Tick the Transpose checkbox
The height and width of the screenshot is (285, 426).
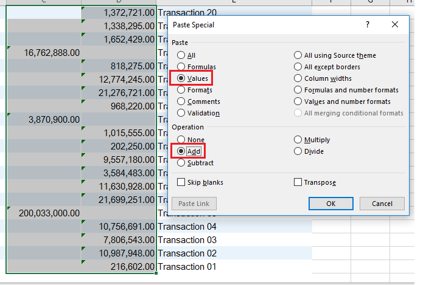point(298,182)
